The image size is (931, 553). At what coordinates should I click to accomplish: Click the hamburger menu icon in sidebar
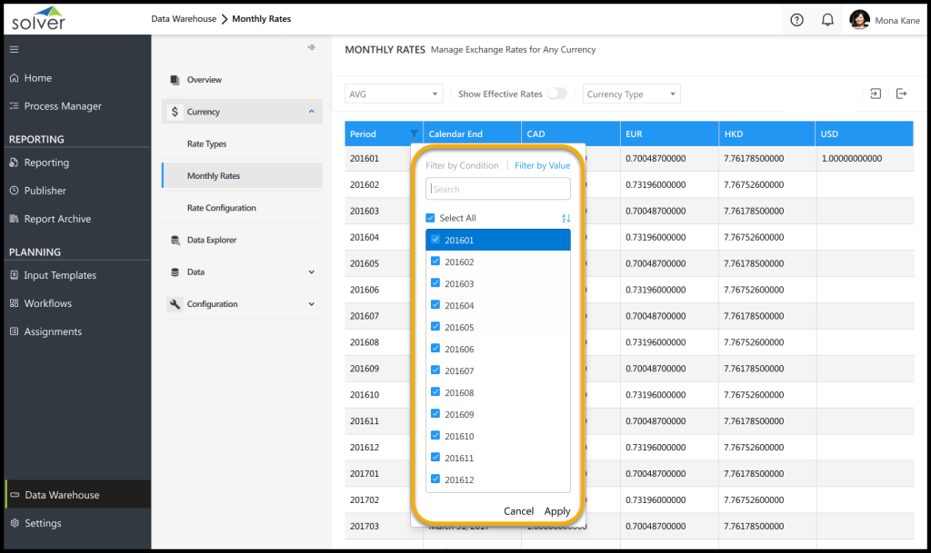[14, 49]
